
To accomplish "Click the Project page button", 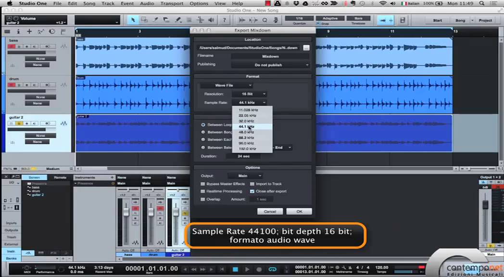I will (x=485, y=20).
